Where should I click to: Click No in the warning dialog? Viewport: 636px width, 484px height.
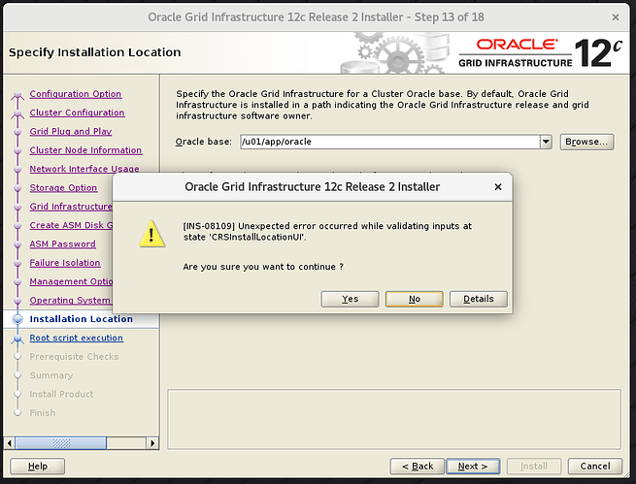pos(415,299)
